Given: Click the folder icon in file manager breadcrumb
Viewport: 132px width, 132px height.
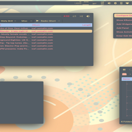Looking at the screenshot, I should click(x=124, y=74).
